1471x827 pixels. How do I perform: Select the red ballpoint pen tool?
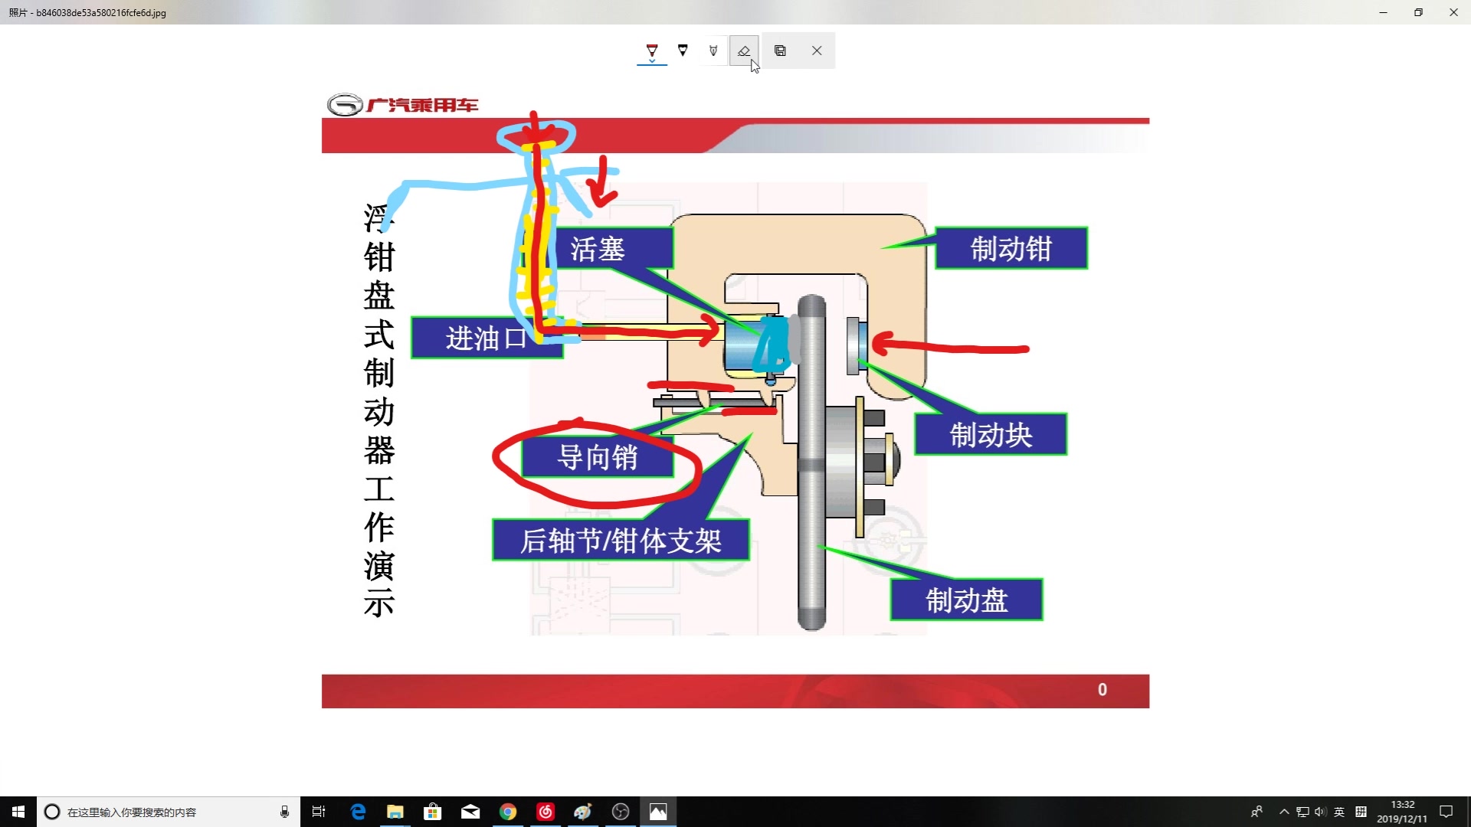651,49
